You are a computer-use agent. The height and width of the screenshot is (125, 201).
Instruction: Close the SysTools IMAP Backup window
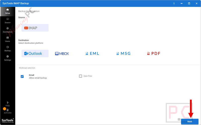[x=197, y=3]
